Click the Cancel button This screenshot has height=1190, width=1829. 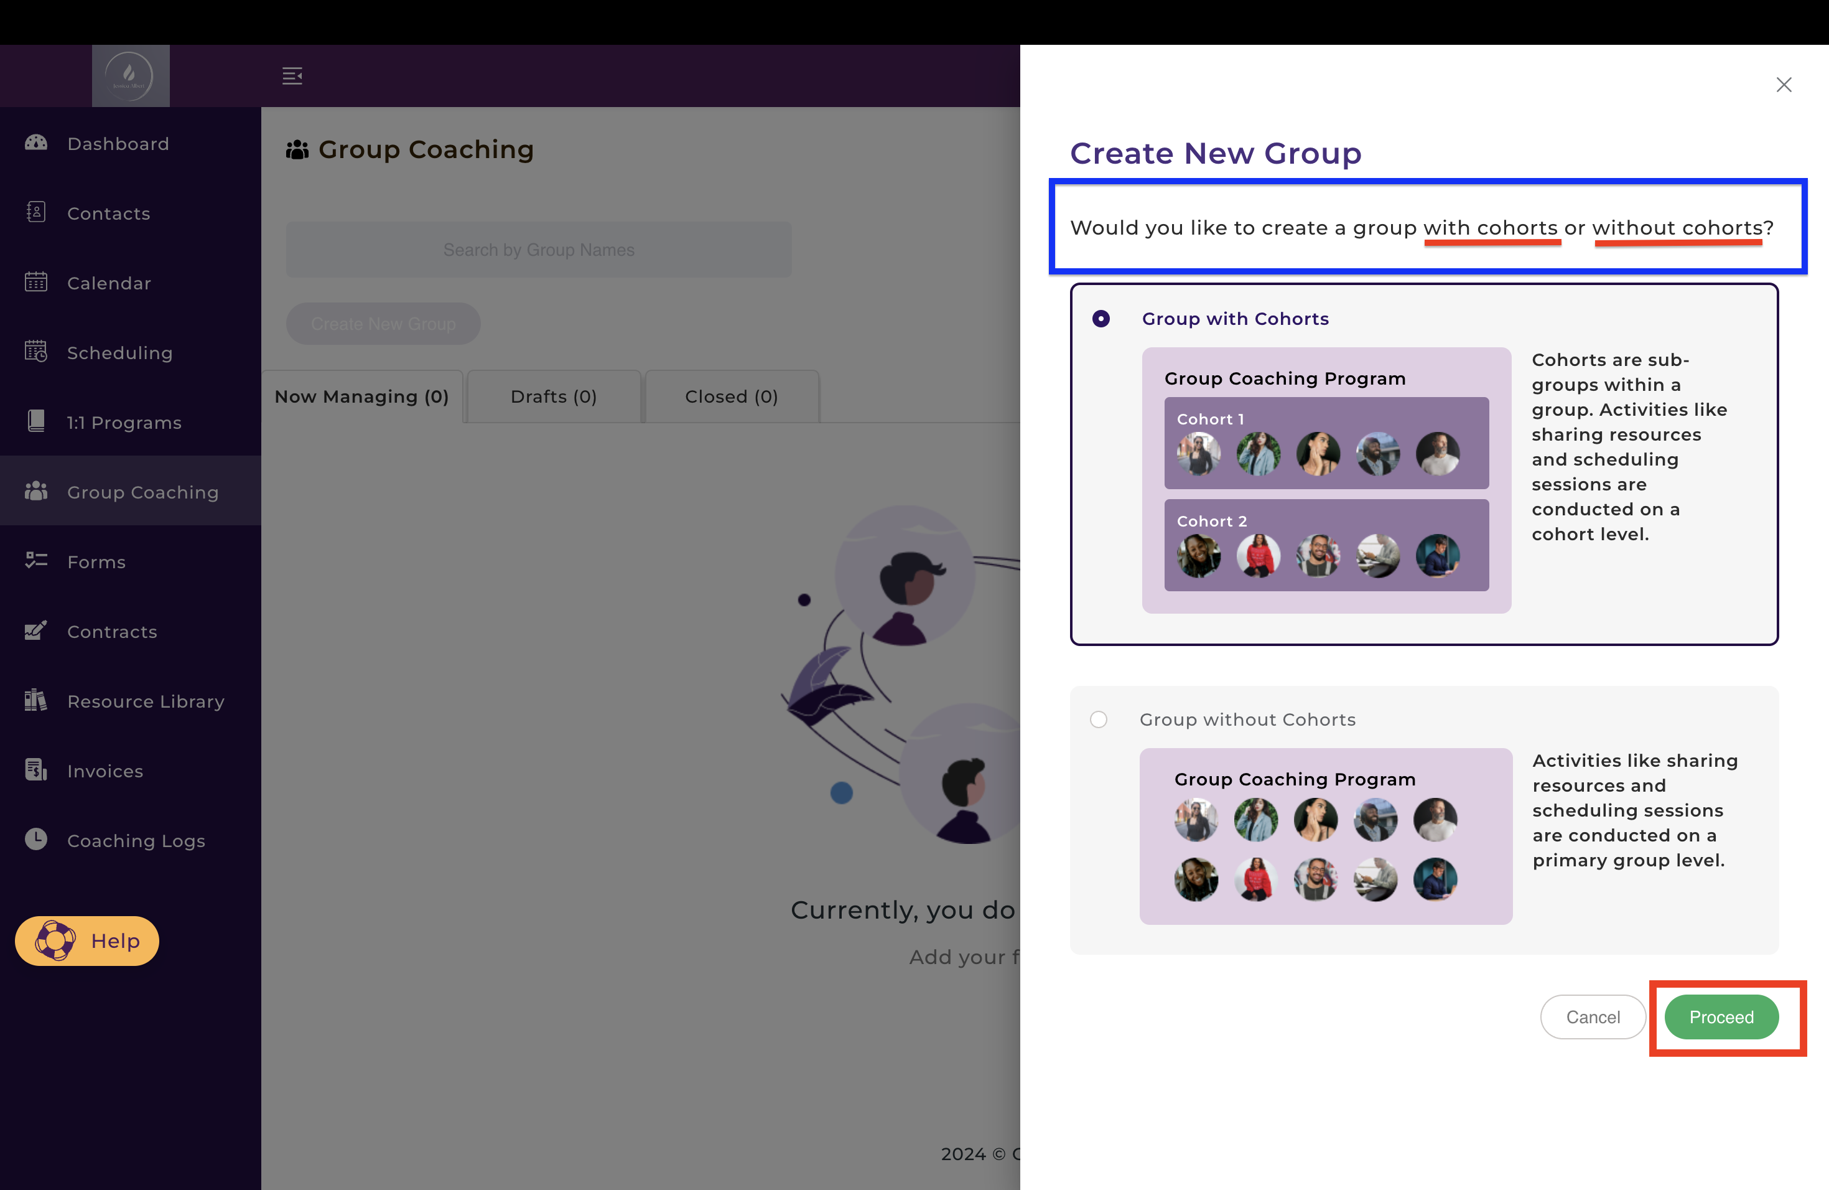[x=1593, y=1016]
